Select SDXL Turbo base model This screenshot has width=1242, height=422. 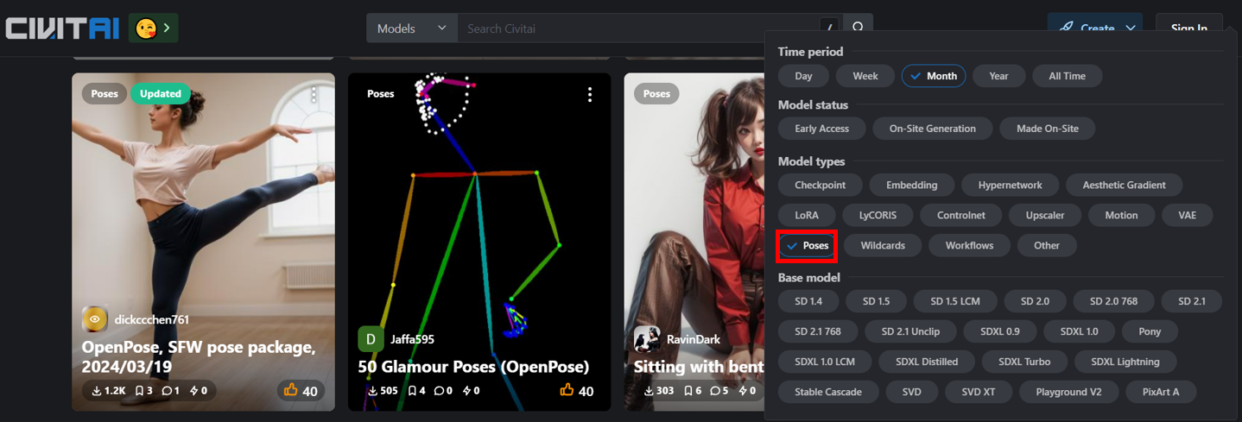[x=1024, y=362]
